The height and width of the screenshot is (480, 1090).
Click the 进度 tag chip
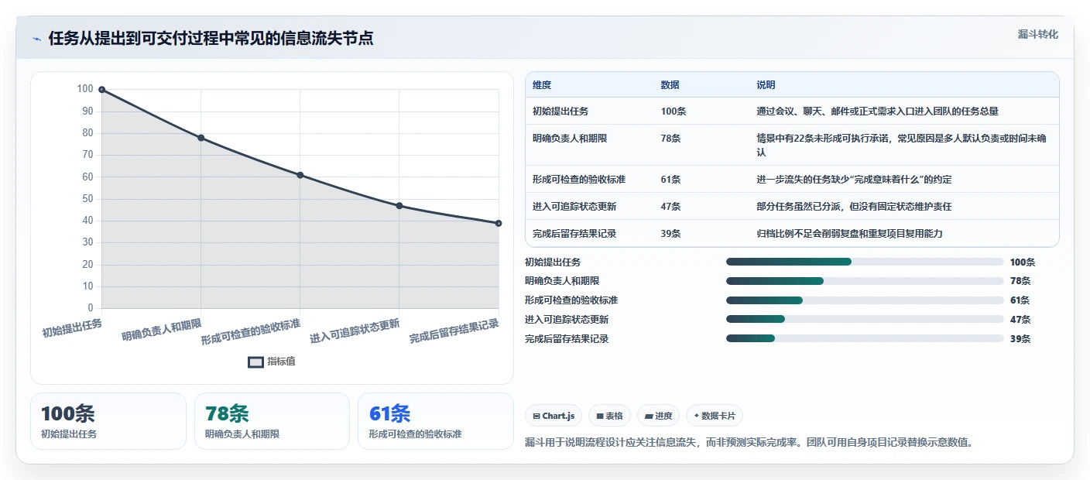coord(658,416)
